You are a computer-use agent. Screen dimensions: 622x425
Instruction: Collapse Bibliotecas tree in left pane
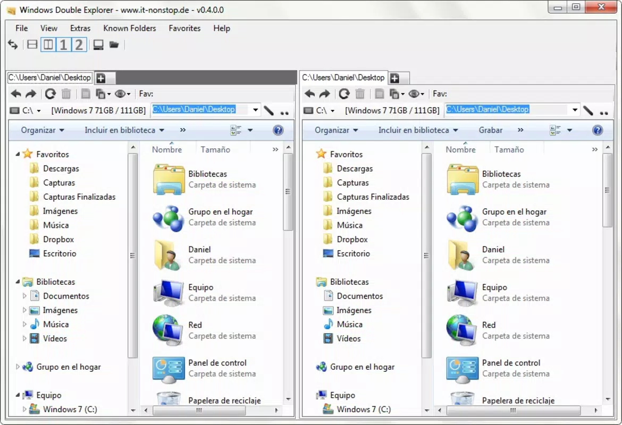coord(18,282)
